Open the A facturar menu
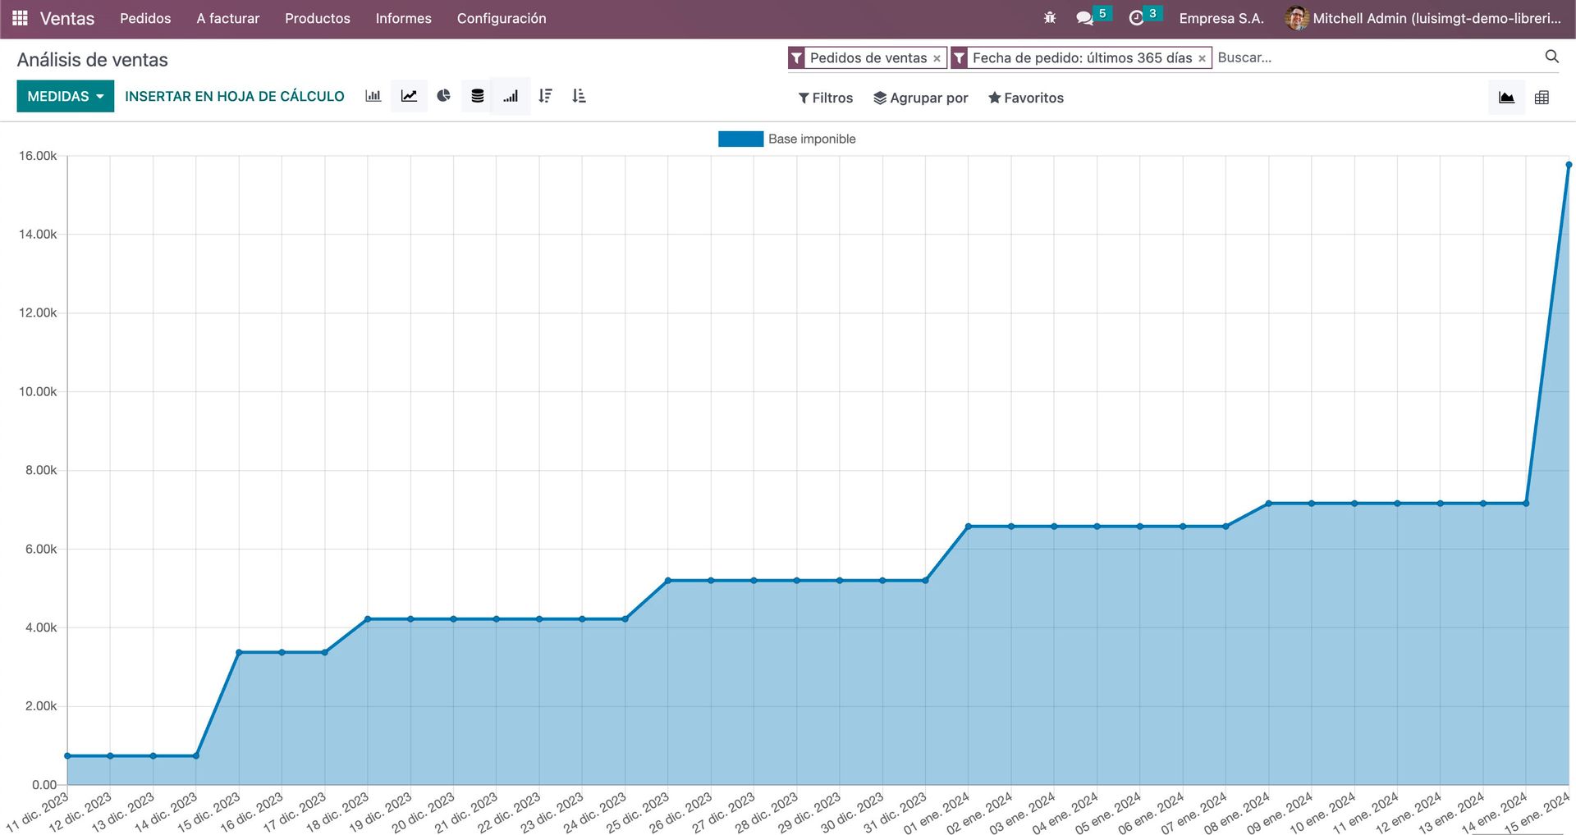 point(228,18)
